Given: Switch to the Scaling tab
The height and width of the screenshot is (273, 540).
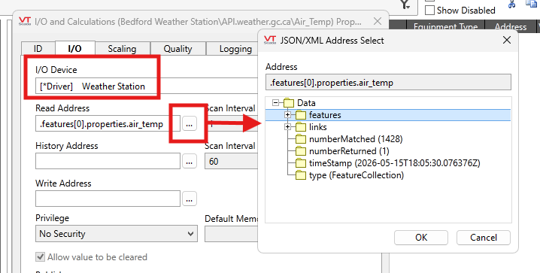Looking at the screenshot, I should 122,49.
